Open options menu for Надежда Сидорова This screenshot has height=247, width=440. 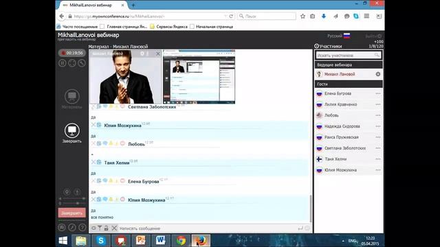click(378, 126)
